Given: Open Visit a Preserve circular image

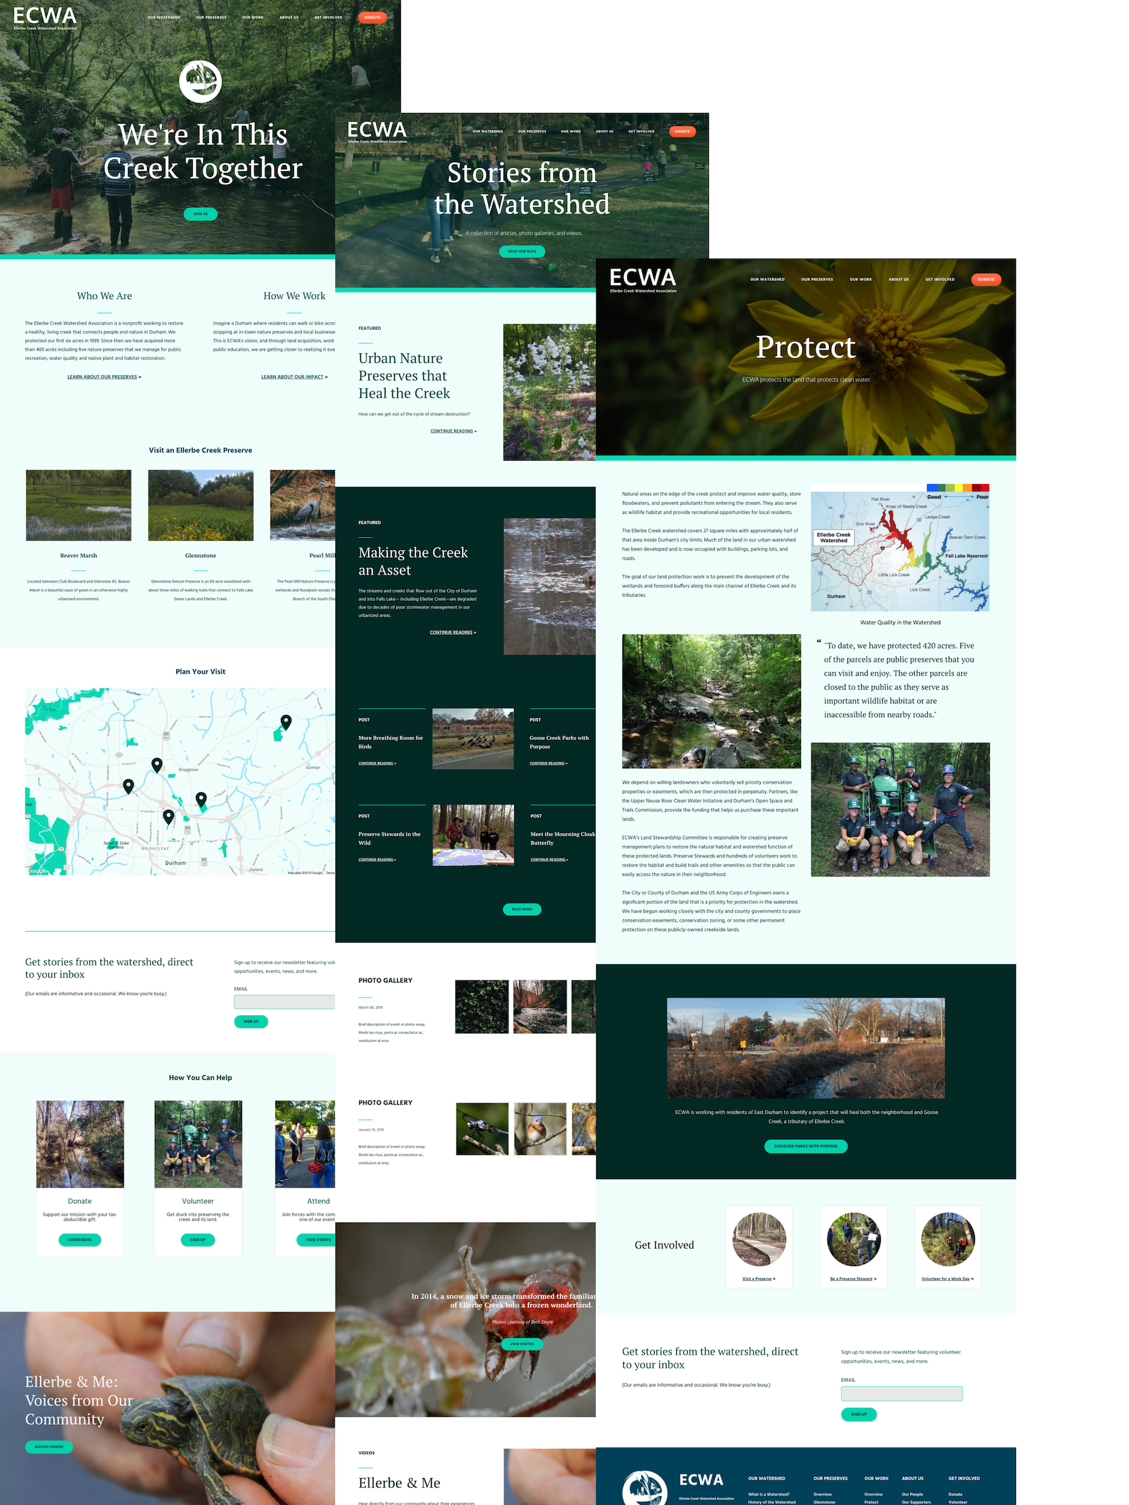Looking at the screenshot, I should (759, 1239).
